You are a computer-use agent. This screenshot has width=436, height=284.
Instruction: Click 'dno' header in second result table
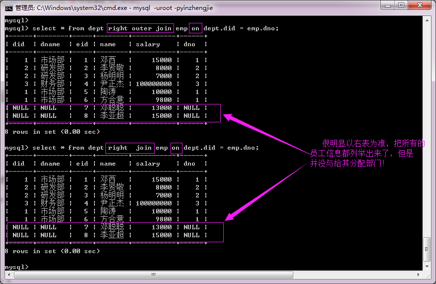(189, 164)
